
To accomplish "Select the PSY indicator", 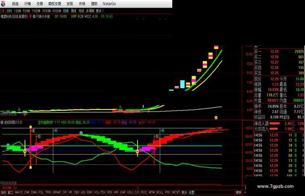I will pyautogui.click(x=168, y=192).
